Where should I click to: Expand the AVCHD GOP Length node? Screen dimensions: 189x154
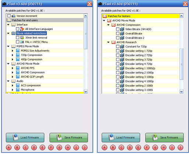pos(13,77)
